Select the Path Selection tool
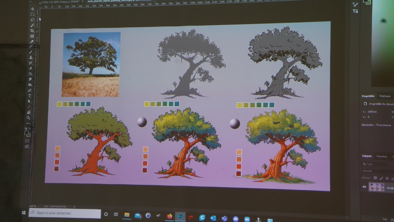394x222 pixels. [x=30, y=101]
